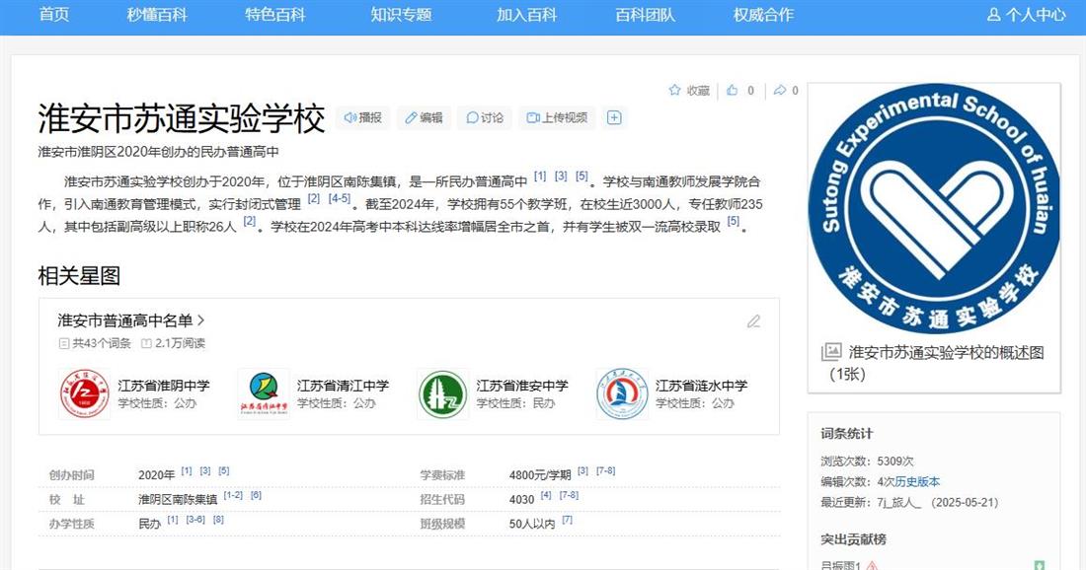
Task: Open the 知识专题 navigation item
Action: click(401, 15)
